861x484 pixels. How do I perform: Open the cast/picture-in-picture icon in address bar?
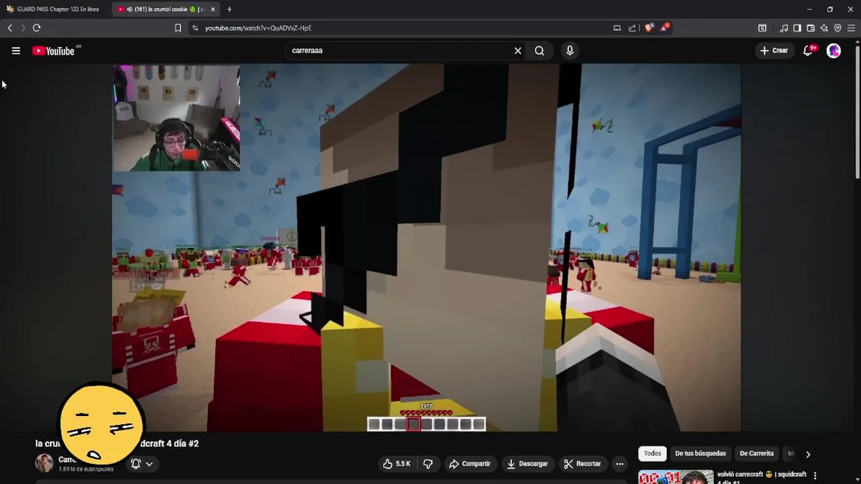[x=617, y=28]
